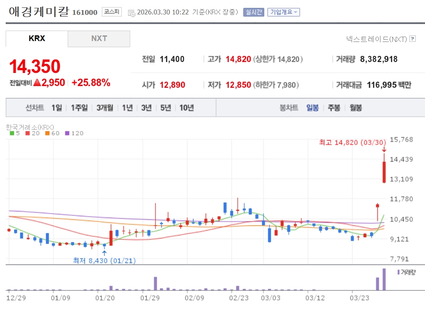This screenshot has width=425, height=311.
Task: Click the tall red candle on 03/30
Action: (384, 172)
